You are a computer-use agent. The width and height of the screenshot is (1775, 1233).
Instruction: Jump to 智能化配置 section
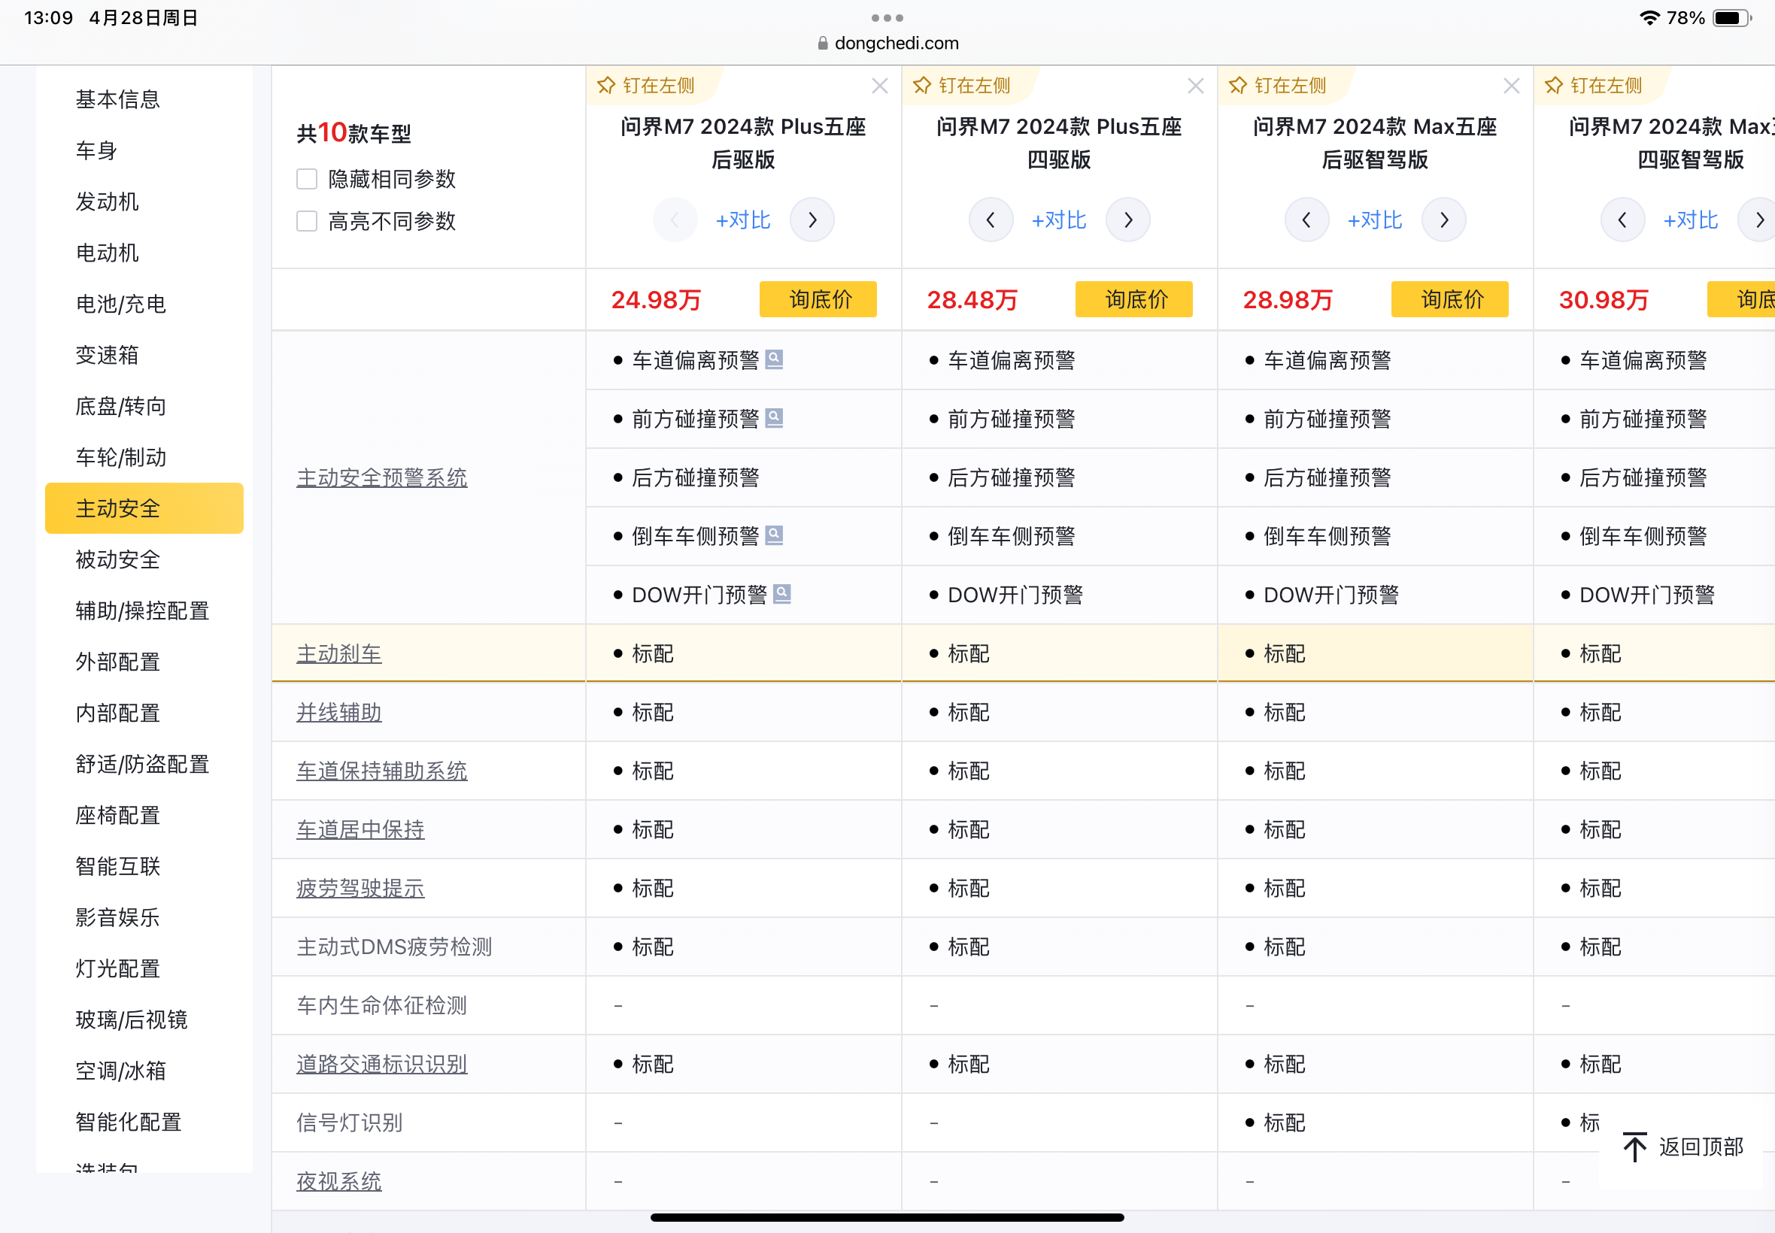click(129, 1122)
